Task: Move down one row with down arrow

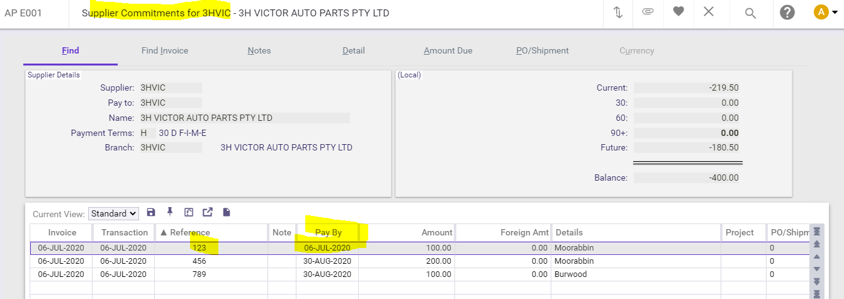Action: tap(817, 269)
